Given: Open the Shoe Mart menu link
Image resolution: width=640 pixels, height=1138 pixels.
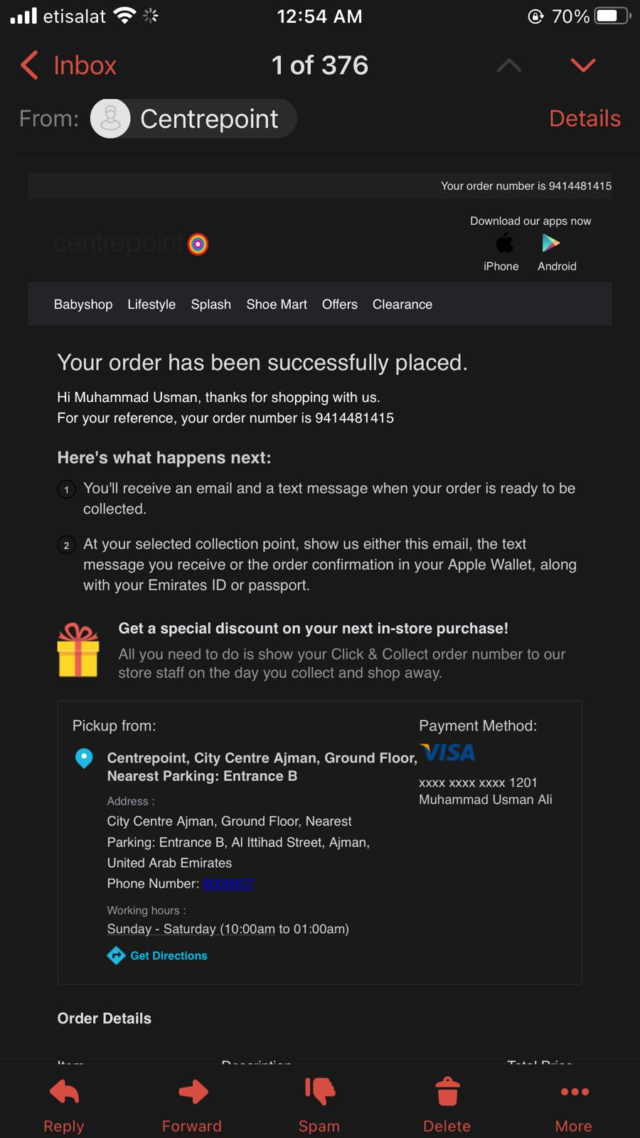Looking at the screenshot, I should [x=277, y=304].
